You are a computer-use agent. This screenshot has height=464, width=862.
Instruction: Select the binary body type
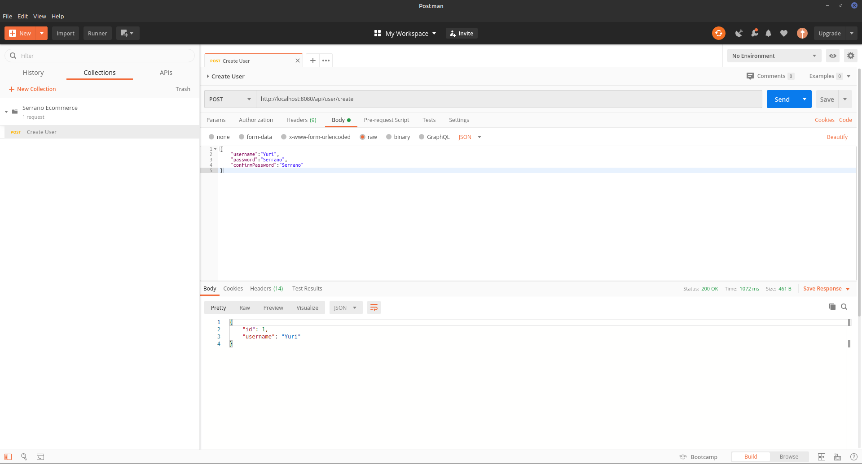coord(389,137)
